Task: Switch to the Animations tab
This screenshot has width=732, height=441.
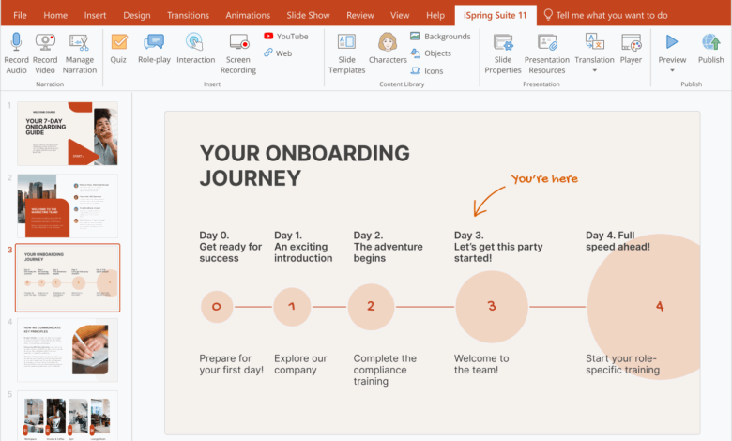Action: 248,15
